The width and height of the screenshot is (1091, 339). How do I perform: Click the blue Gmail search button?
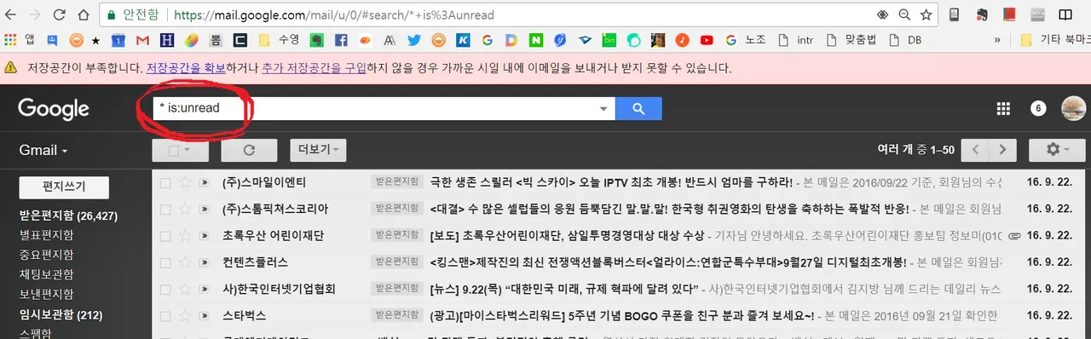[x=638, y=108]
